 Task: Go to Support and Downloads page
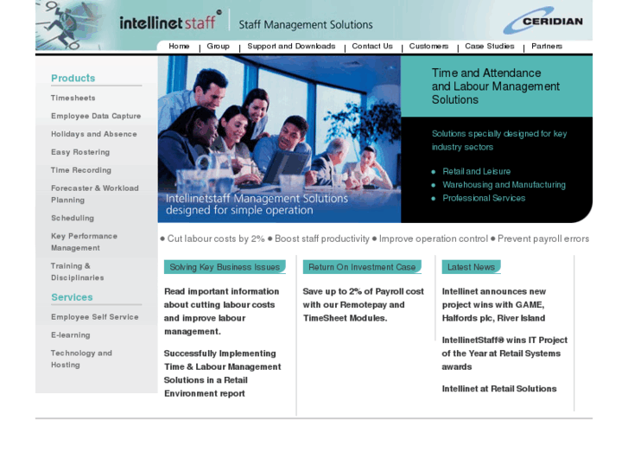tap(291, 47)
